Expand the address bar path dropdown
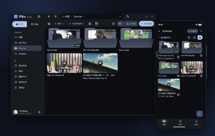 (120, 16)
